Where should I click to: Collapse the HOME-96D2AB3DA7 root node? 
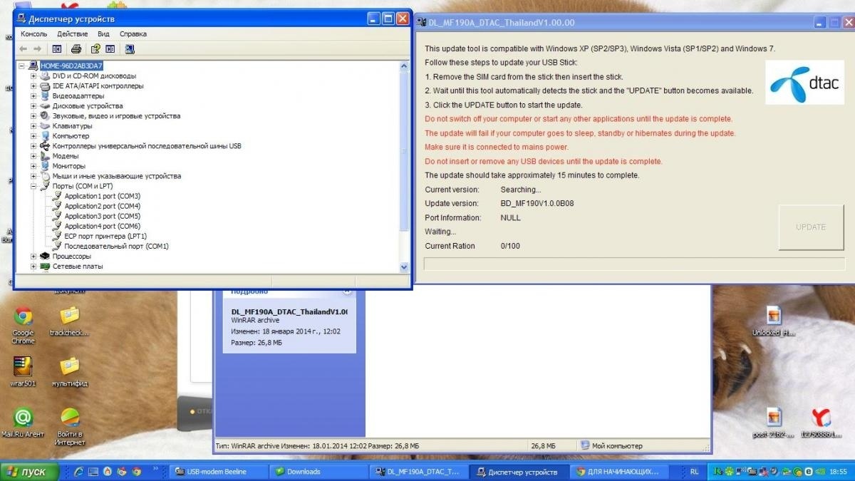(23, 66)
